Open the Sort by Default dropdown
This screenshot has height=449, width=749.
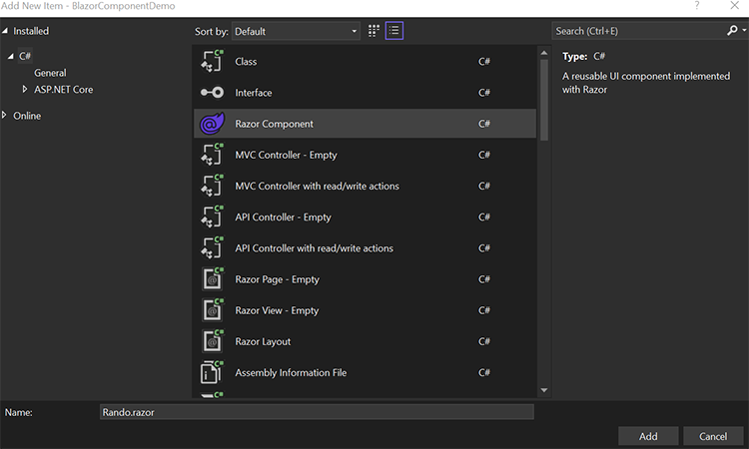click(x=296, y=32)
